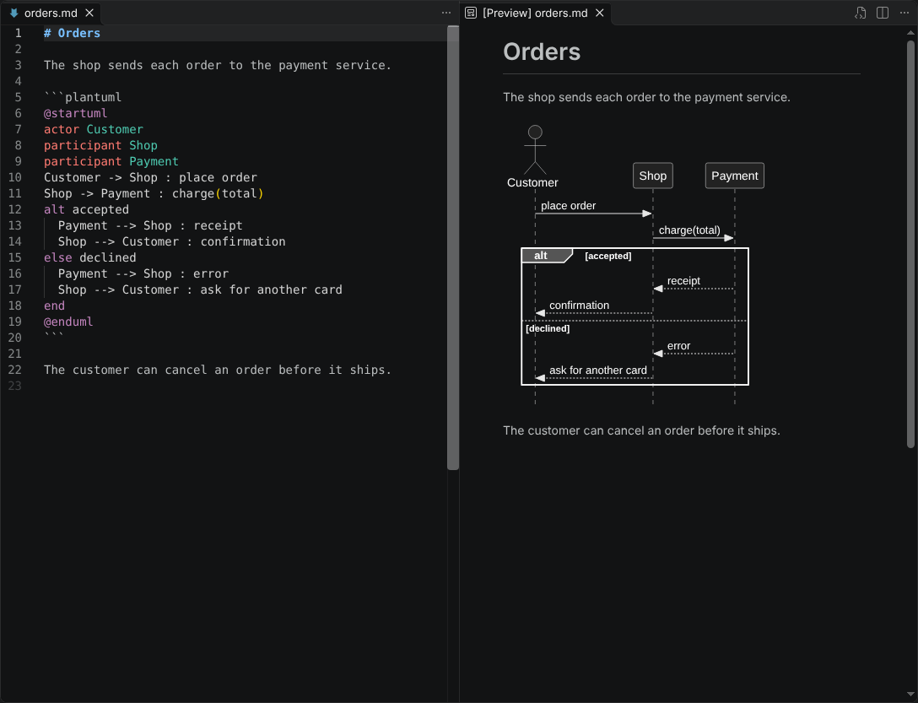This screenshot has height=703, width=918.
Task: Click the 'alt accepted' code line
Action: click(x=86, y=210)
